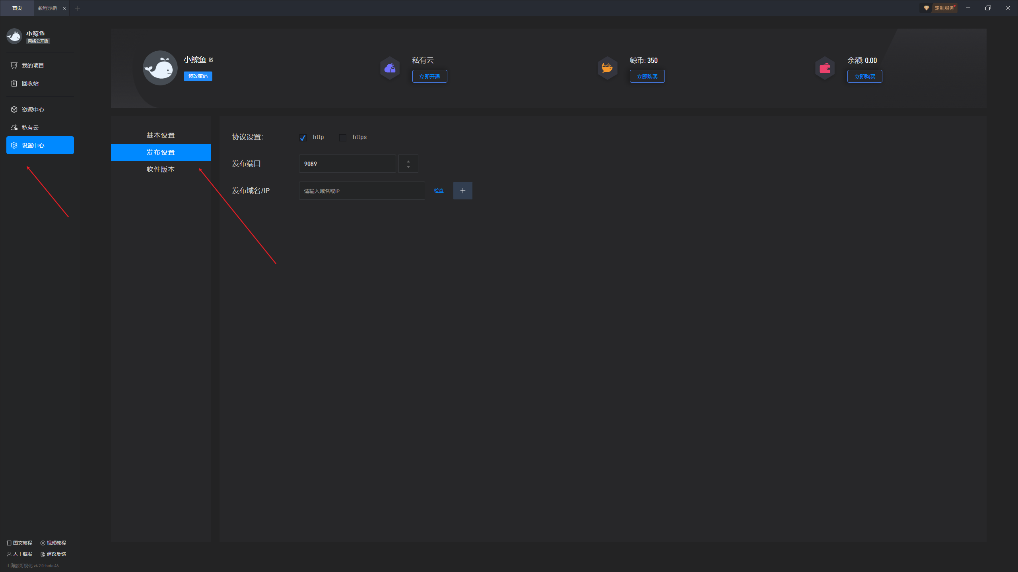
Task: Enable the https protocol checkbox
Action: pos(342,137)
